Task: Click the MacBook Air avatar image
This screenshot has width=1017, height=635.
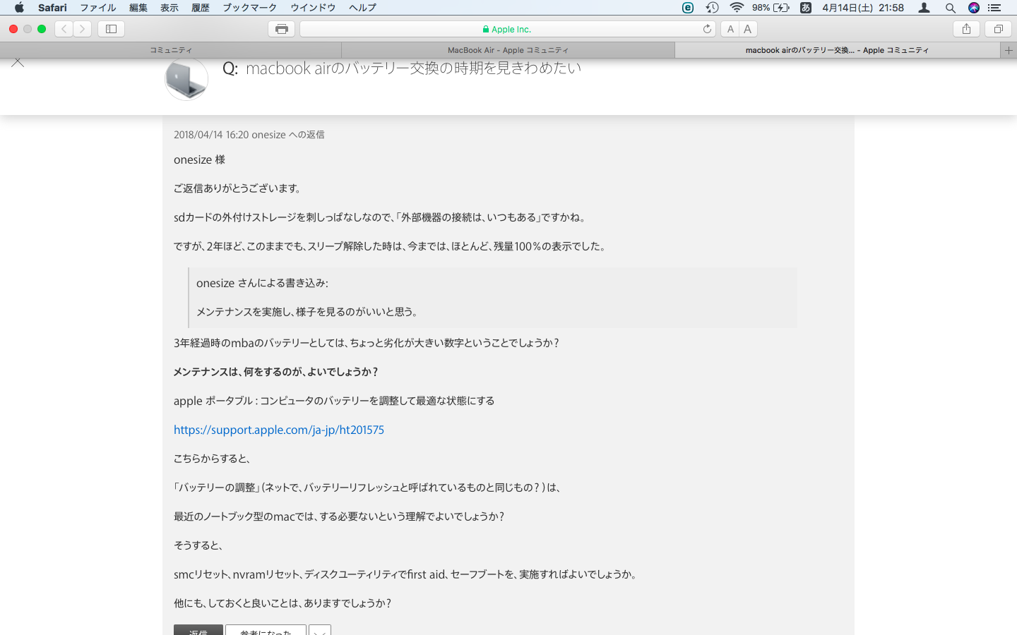Action: 186,78
